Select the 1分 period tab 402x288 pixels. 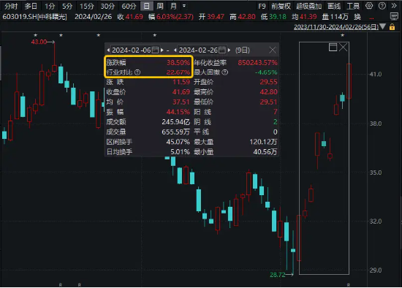(x=50, y=6)
